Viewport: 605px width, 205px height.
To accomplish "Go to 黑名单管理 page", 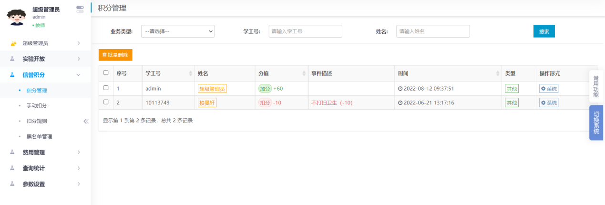I will click(x=39, y=136).
